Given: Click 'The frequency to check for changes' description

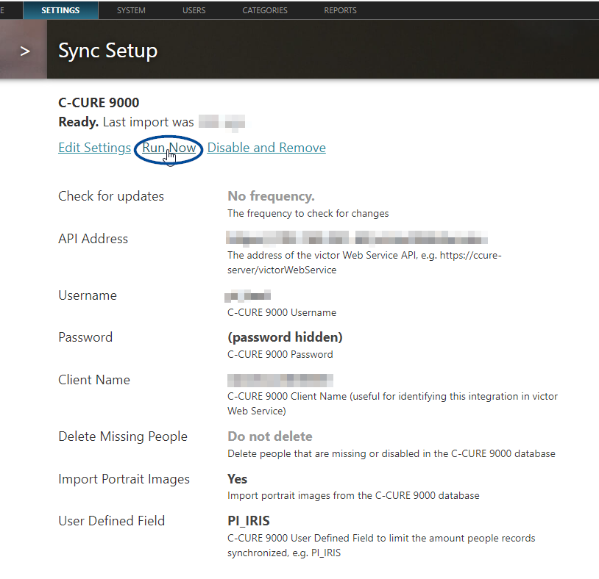Looking at the screenshot, I should (308, 213).
